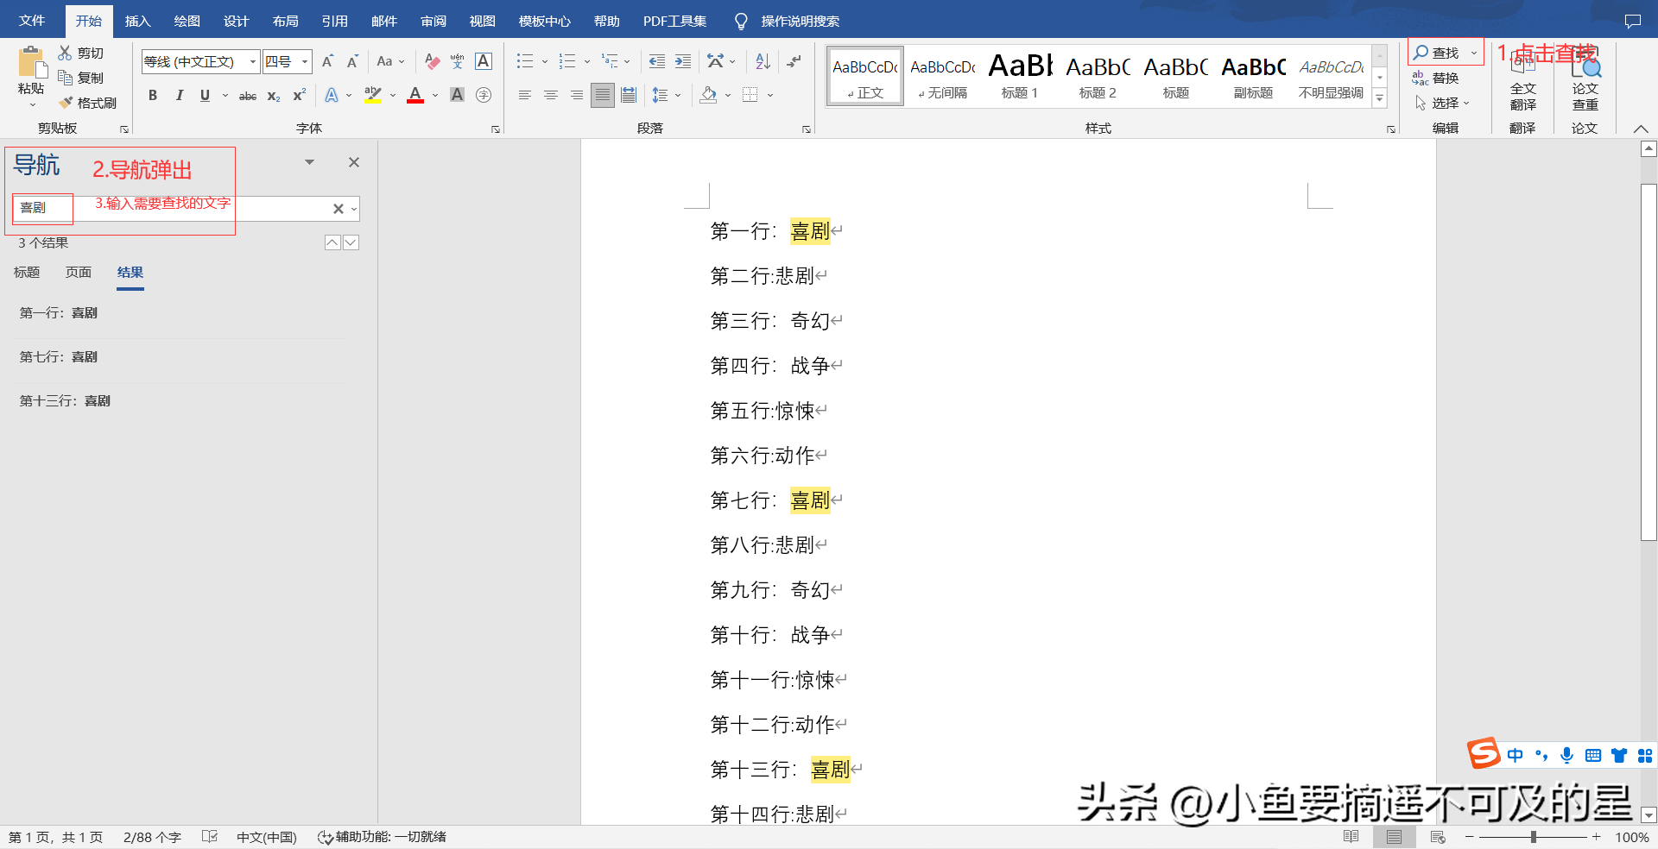Toggle superscript formatting
This screenshot has height=849, width=1658.
coord(300,95)
